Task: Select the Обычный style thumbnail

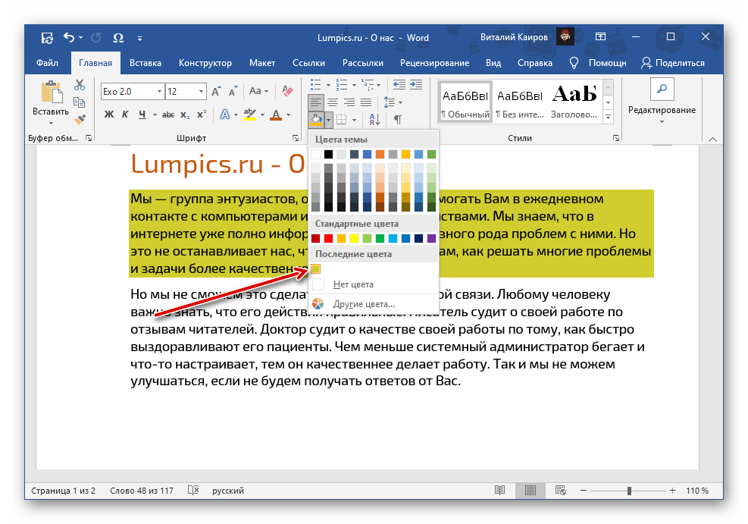Action: (465, 101)
